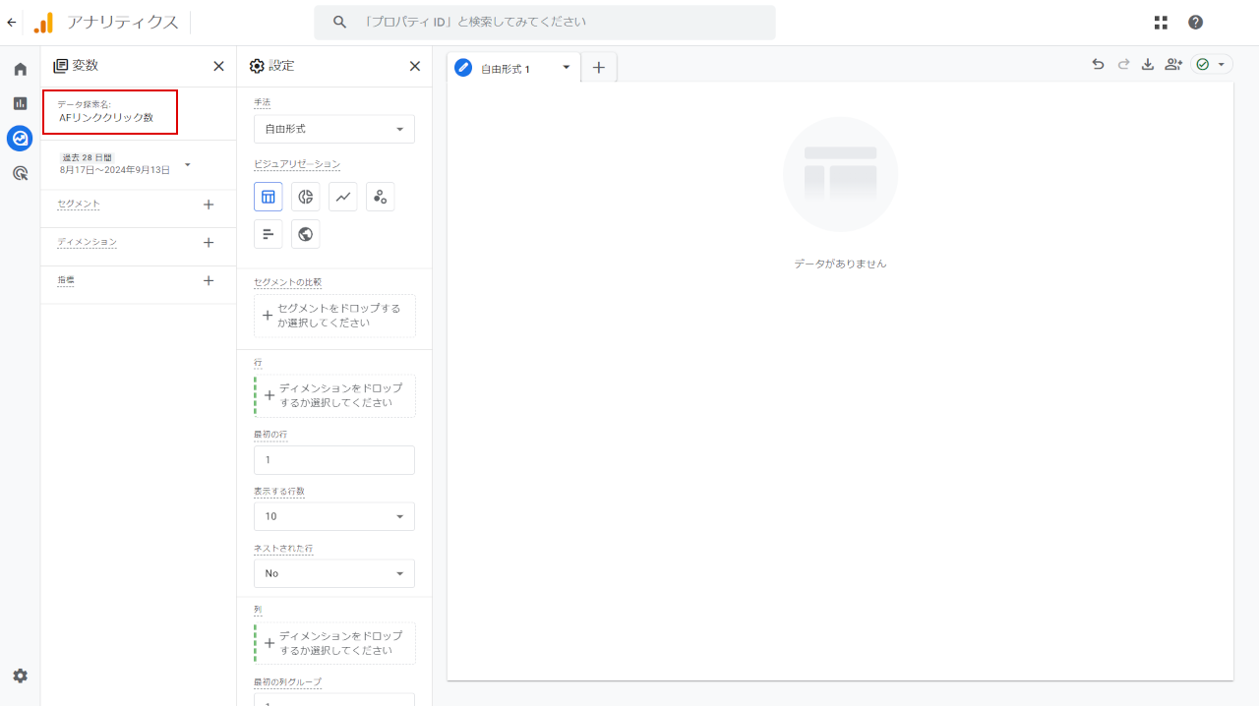Click the property search field
1259x706 pixels.
coord(544,22)
